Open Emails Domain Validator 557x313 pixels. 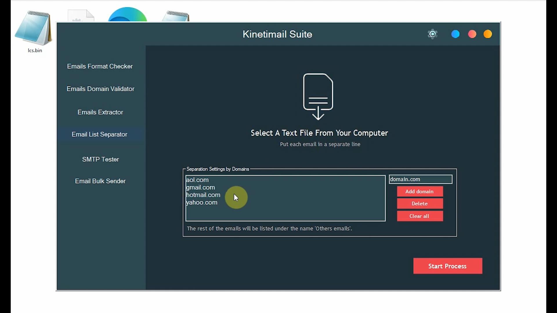[x=100, y=89]
